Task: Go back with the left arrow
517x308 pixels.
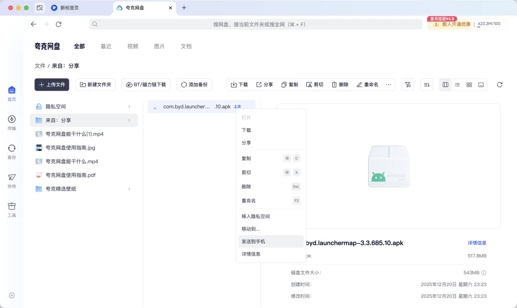Action: pyautogui.click(x=34, y=24)
